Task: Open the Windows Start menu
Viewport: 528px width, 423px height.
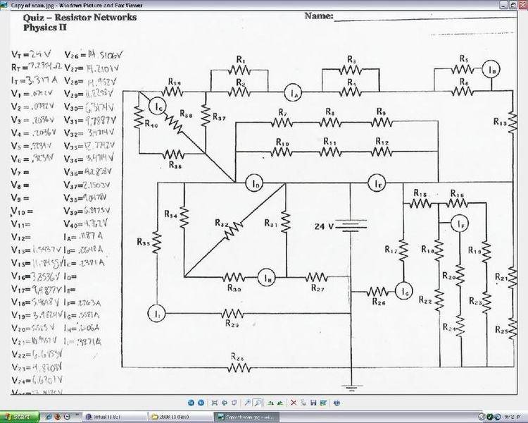Action: [20, 417]
